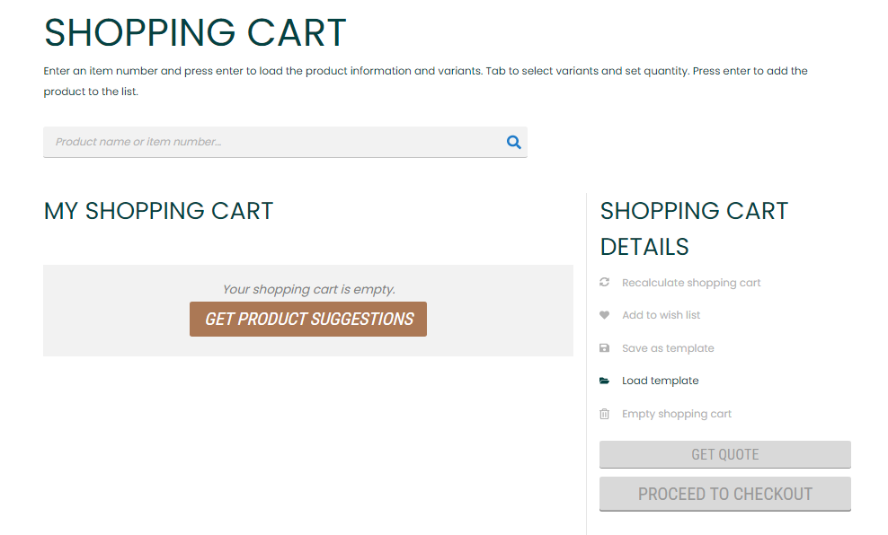888x535 pixels.
Task: Click the My Shopping Cart heading
Action: pyautogui.click(x=158, y=211)
